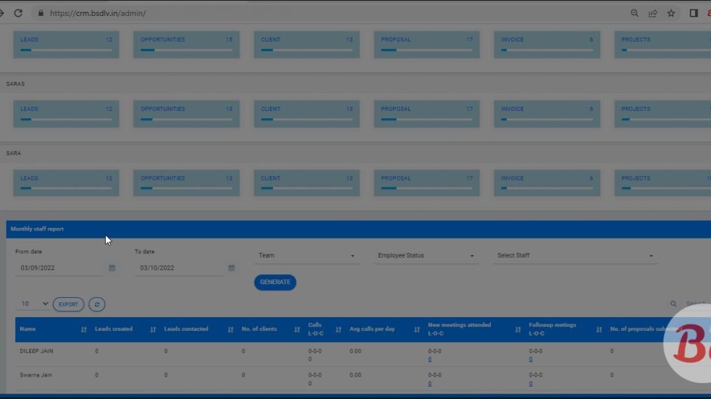
Task: Open the SARAS Leads card
Action: [x=66, y=113]
